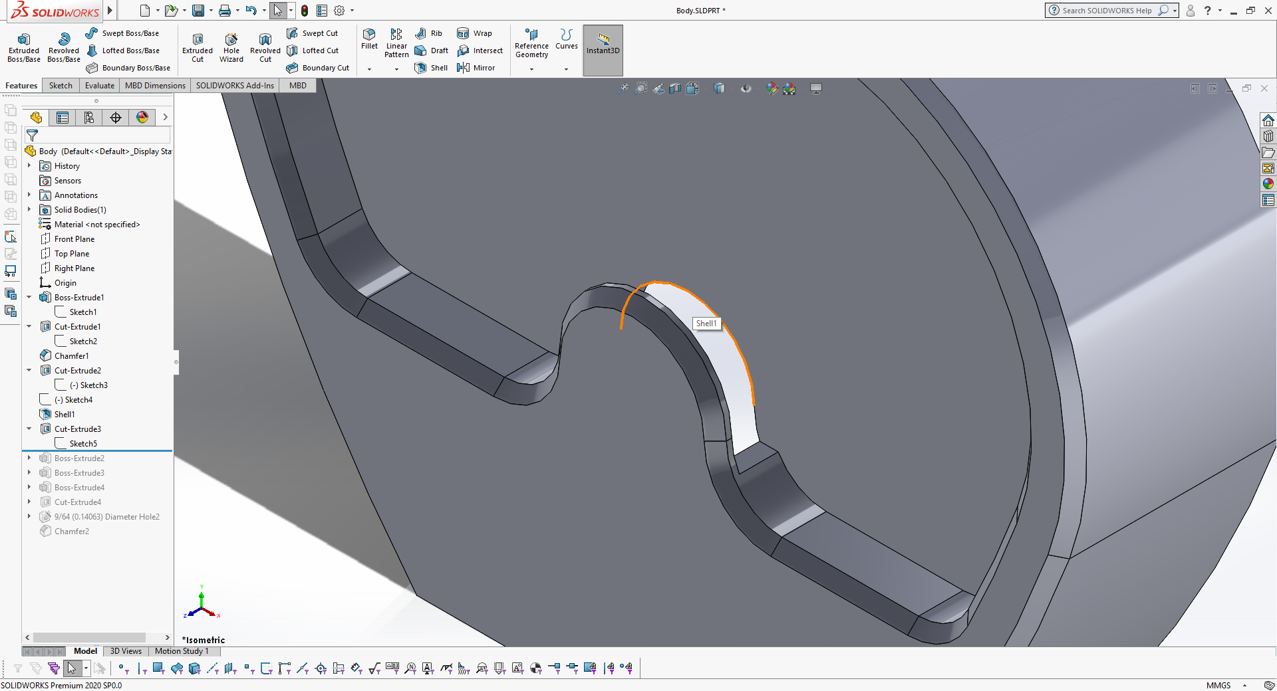Open the ConfigurationManager tab icon
The height and width of the screenshot is (691, 1277).
89,118
